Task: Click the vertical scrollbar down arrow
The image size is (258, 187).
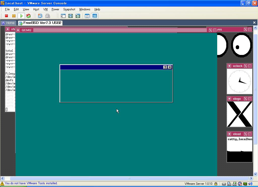Action: pyautogui.click(x=255, y=174)
